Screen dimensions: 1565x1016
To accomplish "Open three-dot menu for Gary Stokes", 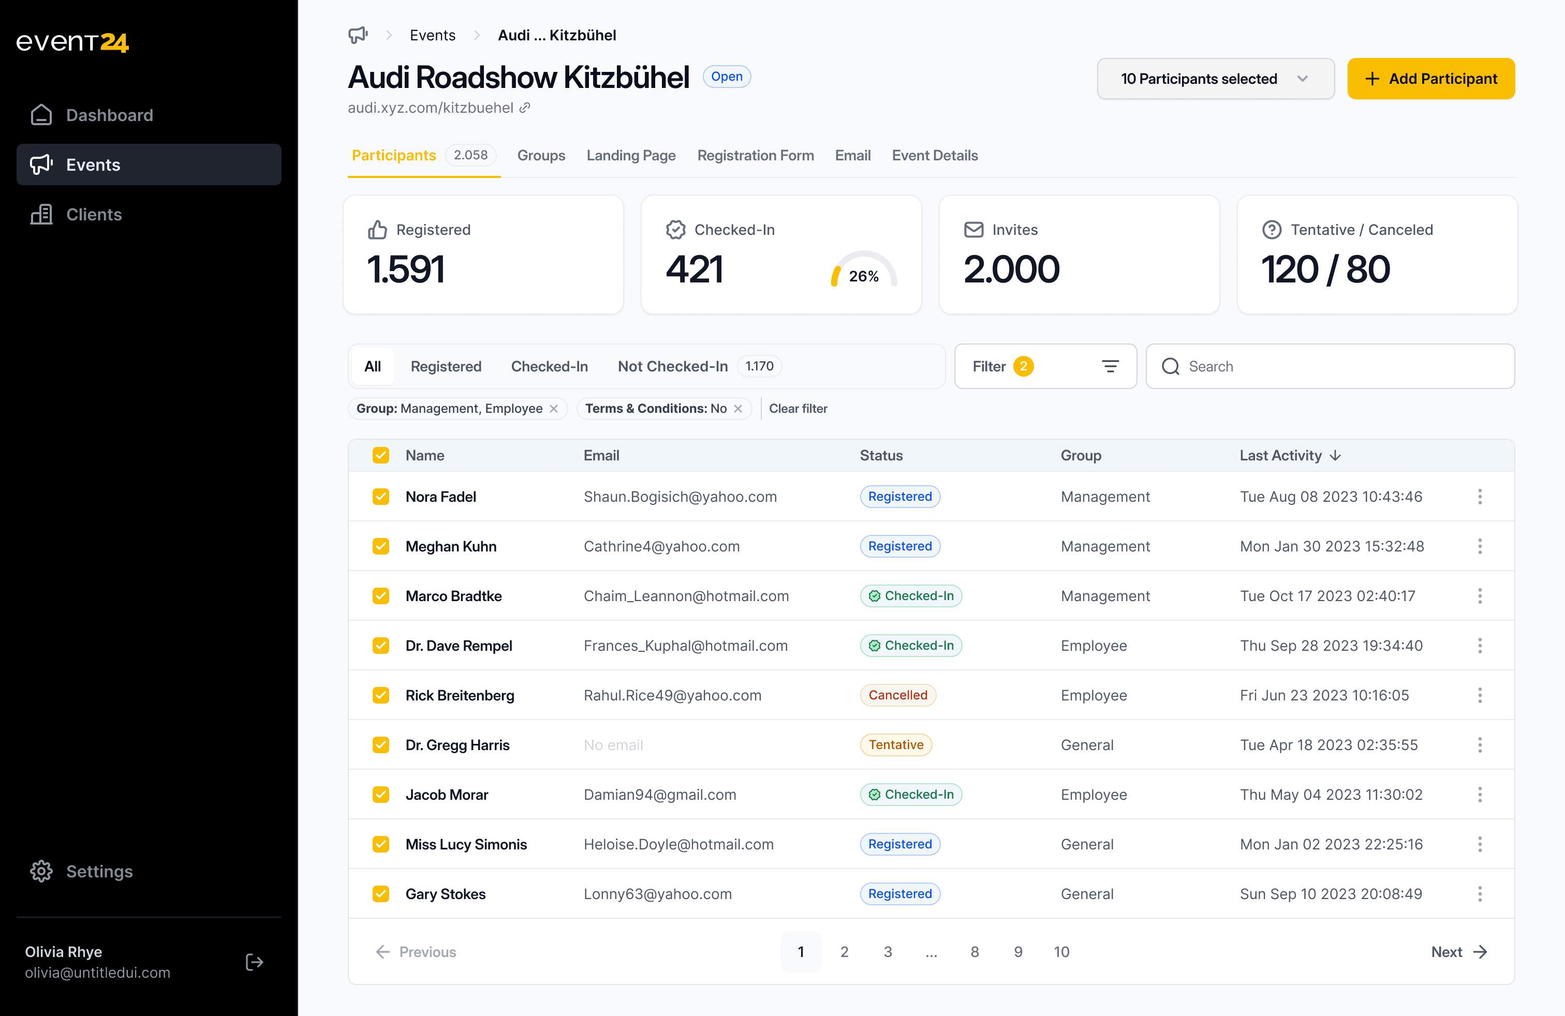I will (x=1480, y=894).
